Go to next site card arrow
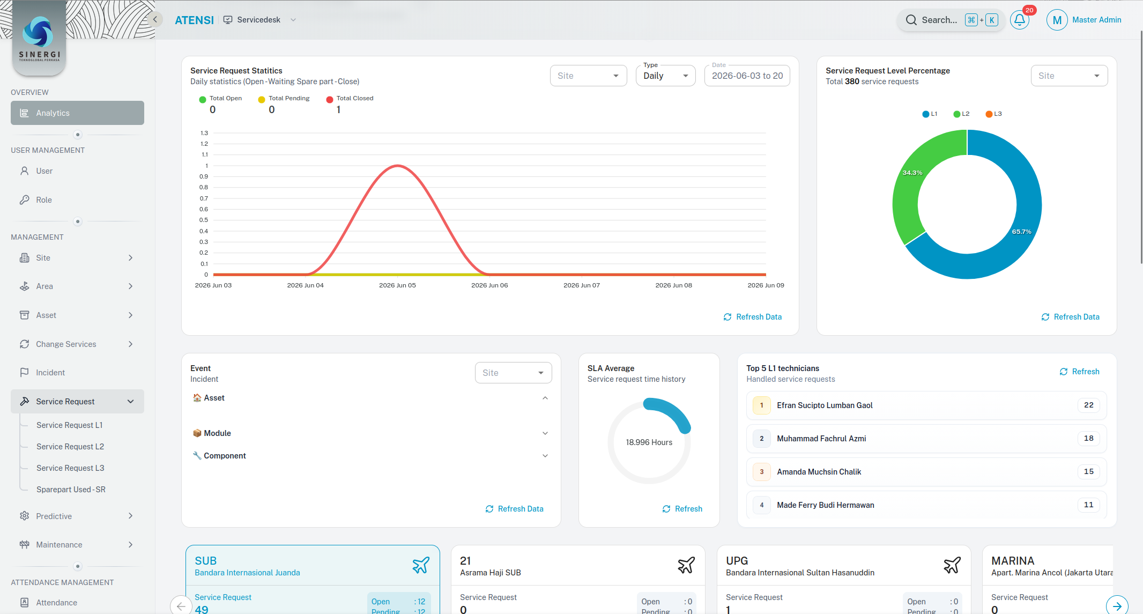 (1117, 606)
